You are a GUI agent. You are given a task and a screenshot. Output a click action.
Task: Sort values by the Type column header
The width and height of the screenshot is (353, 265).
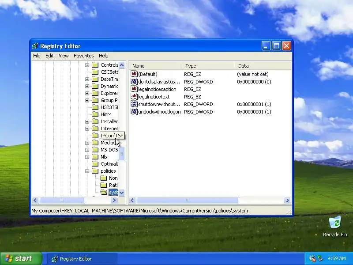pyautogui.click(x=208, y=66)
